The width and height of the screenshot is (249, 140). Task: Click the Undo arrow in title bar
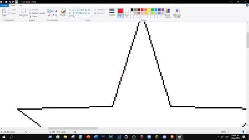tap(10, 2)
